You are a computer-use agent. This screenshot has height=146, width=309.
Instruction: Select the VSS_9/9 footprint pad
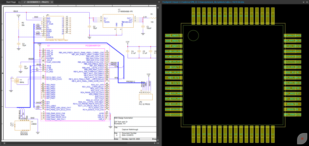click(x=174, y=78)
